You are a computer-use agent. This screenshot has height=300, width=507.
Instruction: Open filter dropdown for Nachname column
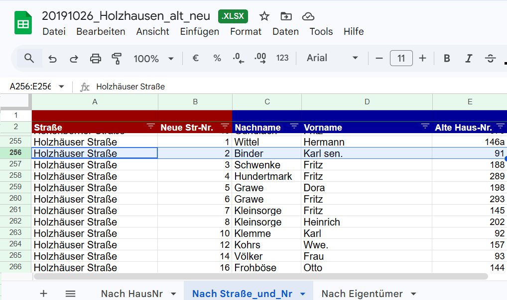pos(294,126)
